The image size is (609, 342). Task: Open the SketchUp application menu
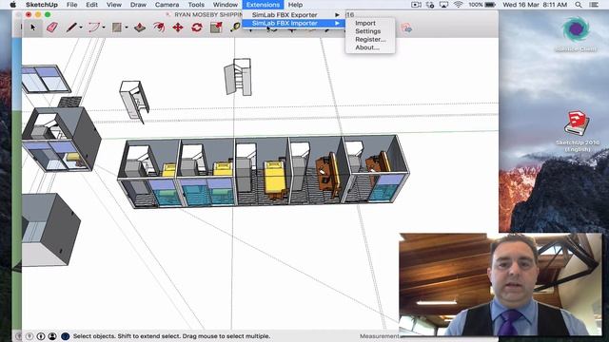pos(42,5)
